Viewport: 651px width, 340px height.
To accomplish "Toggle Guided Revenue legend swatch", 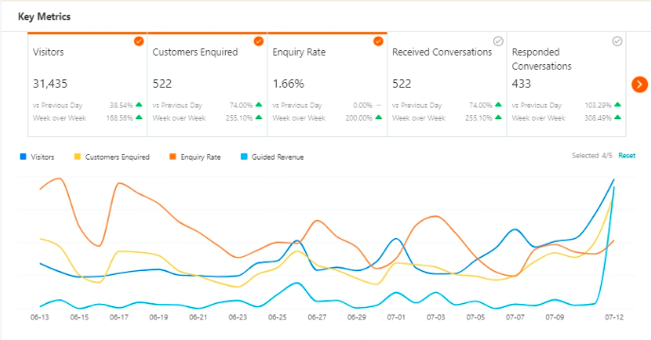I will [x=244, y=157].
